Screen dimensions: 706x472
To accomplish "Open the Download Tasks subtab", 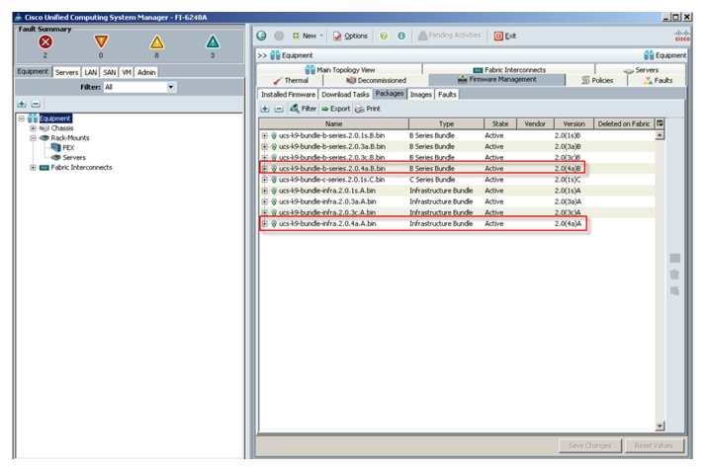I will (345, 95).
